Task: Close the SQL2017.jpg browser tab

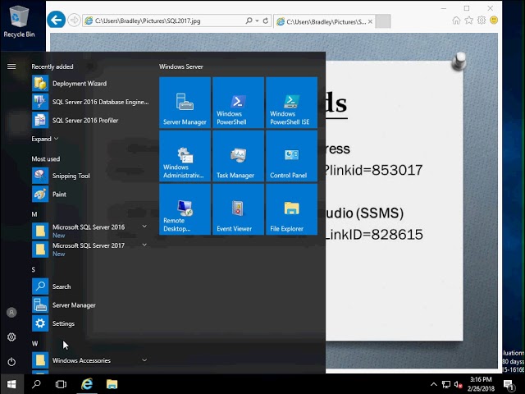Action: 370,22
